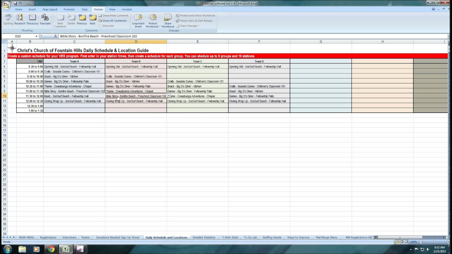Click the horizontal scrollbar at bottom
The image size is (452, 254).
(x=400, y=237)
